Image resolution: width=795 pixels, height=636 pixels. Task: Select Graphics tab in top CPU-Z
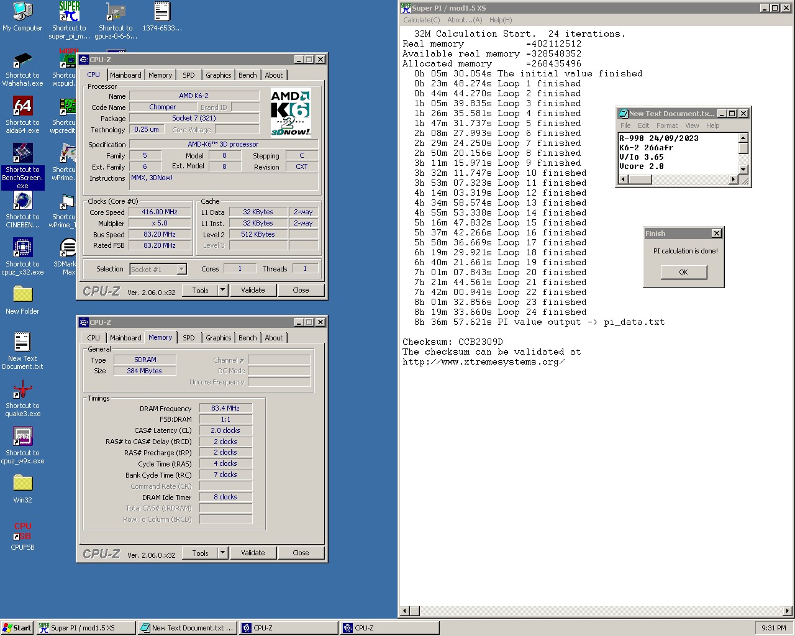click(x=219, y=75)
